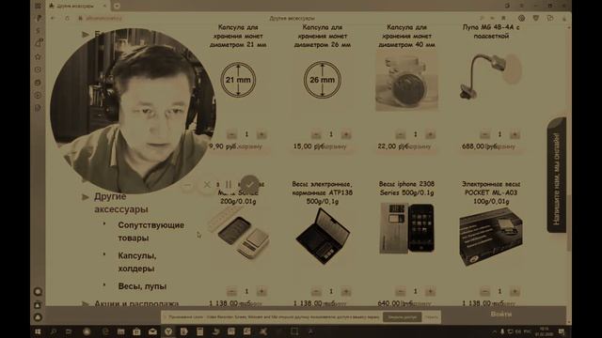This screenshot has width=602, height=338.
Task: Open bookmarks star in browser sidebar
Action: 38,56
